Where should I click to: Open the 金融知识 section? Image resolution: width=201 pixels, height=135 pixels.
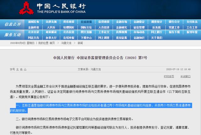coord(139,37)
